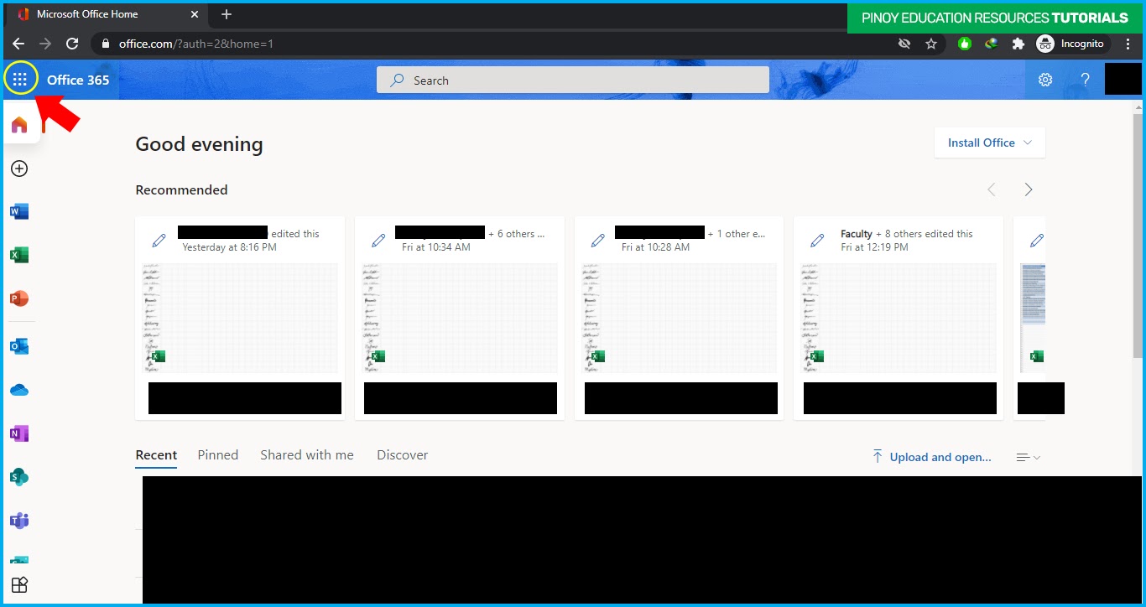This screenshot has height=607, width=1146.
Task: Bookmark this page with star icon
Action: coord(931,44)
